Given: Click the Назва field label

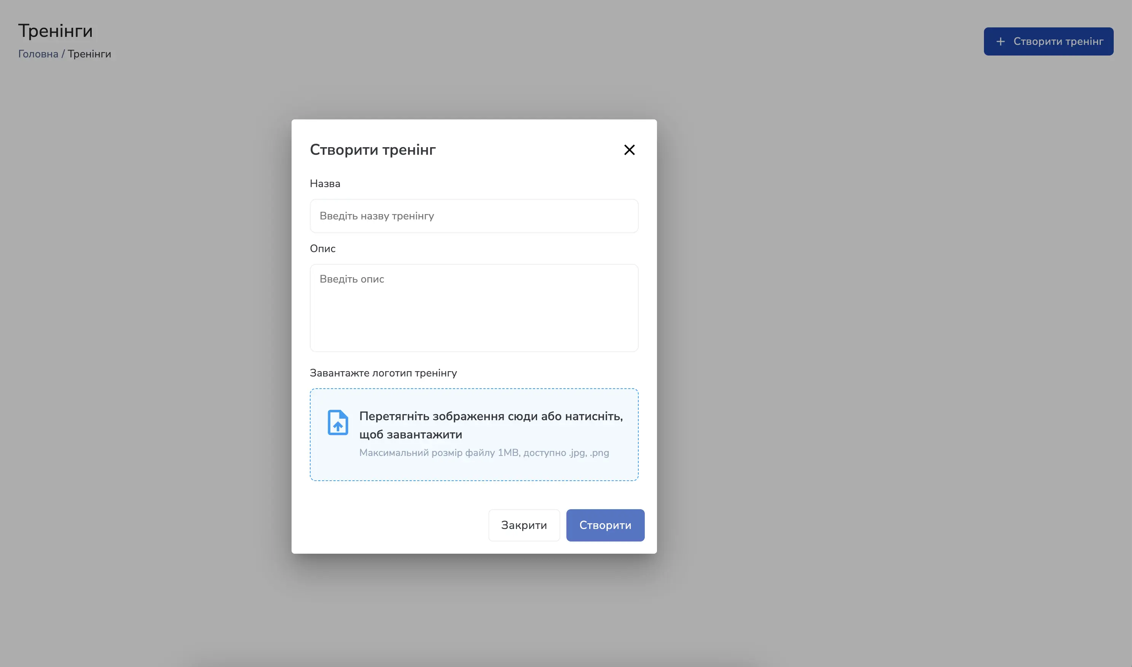Looking at the screenshot, I should (x=324, y=183).
